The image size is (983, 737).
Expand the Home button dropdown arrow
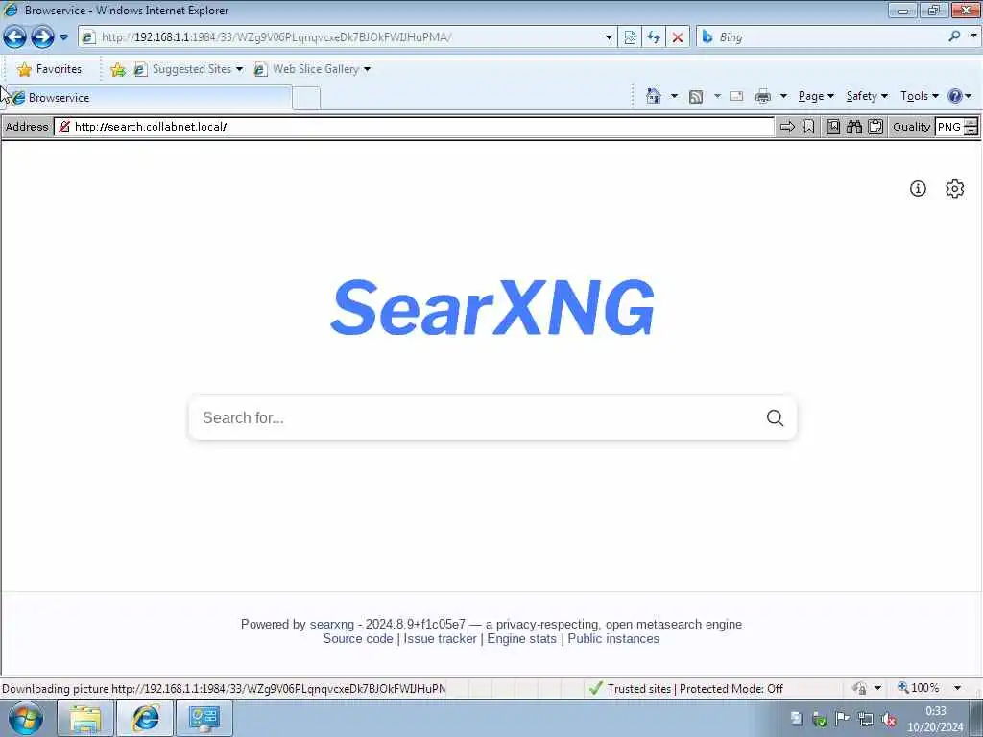point(674,96)
